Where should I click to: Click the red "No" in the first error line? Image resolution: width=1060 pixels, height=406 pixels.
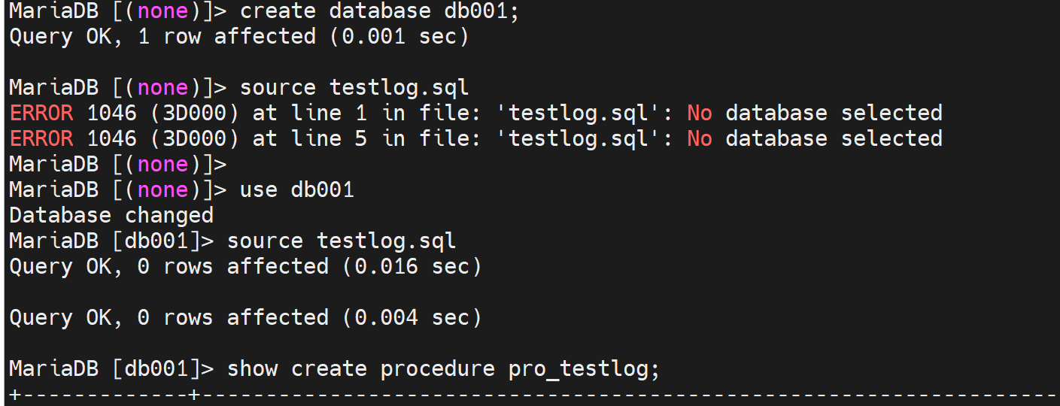[700, 114]
